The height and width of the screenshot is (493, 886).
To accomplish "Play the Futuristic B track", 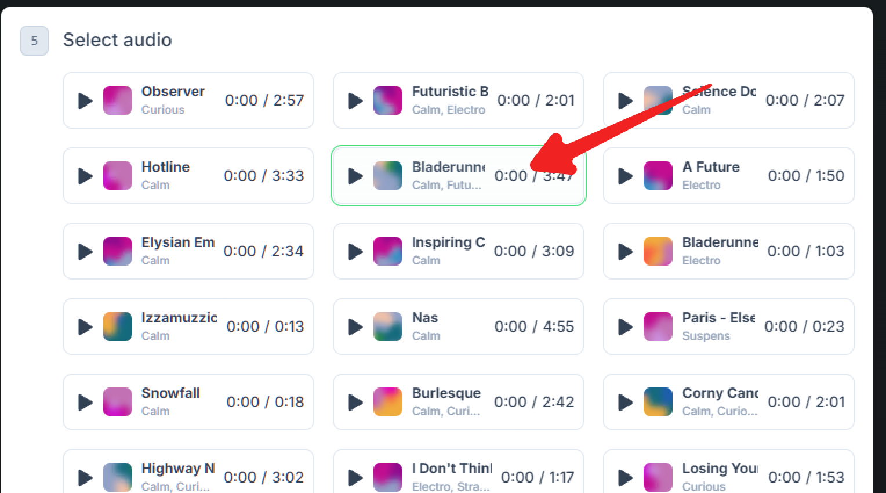I will (x=355, y=101).
